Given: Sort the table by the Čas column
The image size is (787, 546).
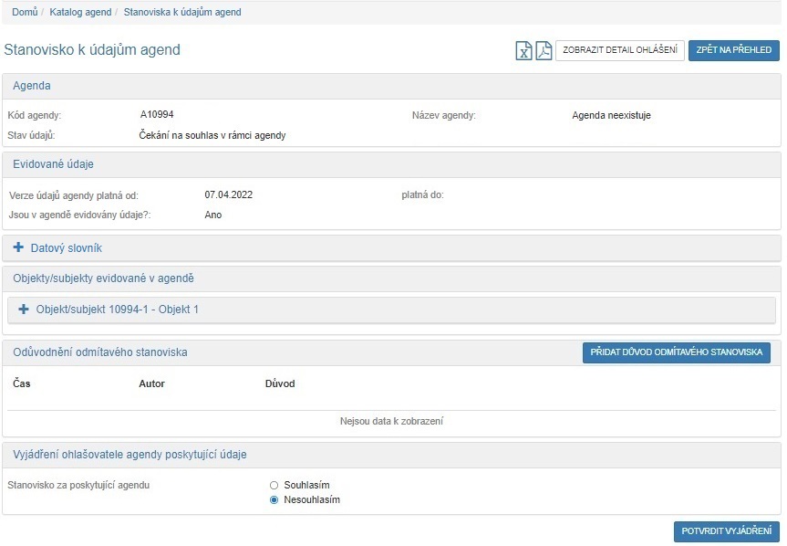Looking at the screenshot, I should 22,383.
